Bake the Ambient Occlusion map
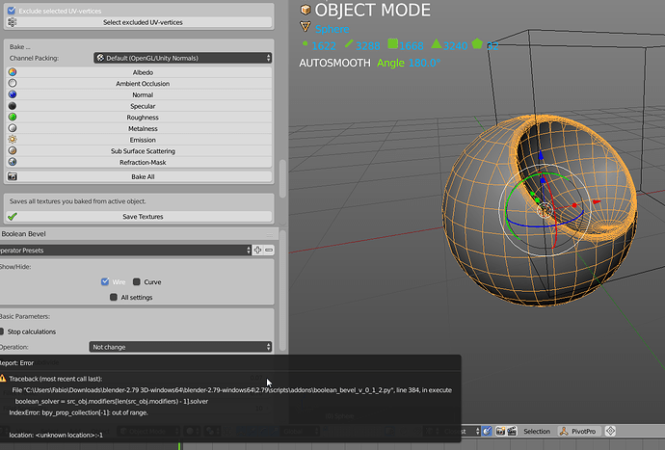 [x=139, y=84]
